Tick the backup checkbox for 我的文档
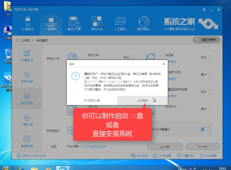Viewport: 231px width, 170px height. point(133,57)
